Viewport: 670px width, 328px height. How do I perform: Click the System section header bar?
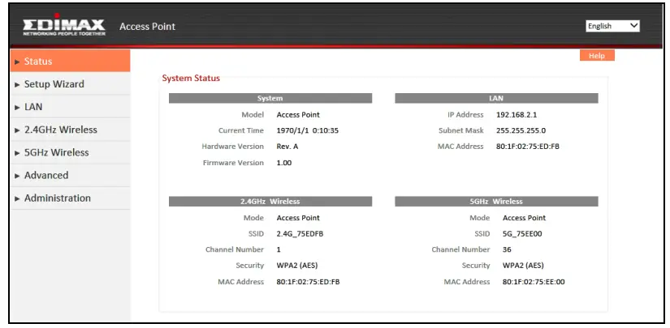click(270, 99)
